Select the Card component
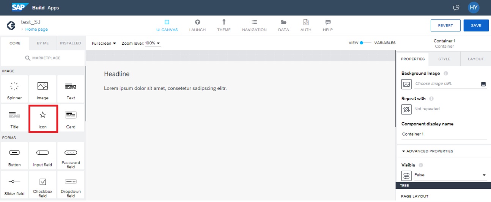 coord(71,115)
